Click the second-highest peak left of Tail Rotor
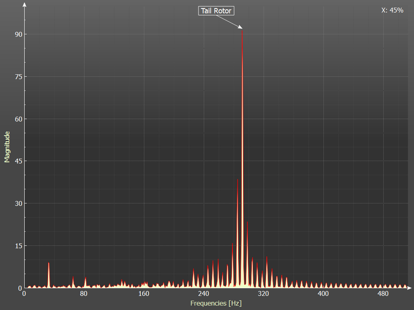 click(x=237, y=180)
